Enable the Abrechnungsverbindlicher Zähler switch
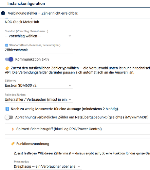This screenshot has height=170, width=150. click(x=9, y=117)
